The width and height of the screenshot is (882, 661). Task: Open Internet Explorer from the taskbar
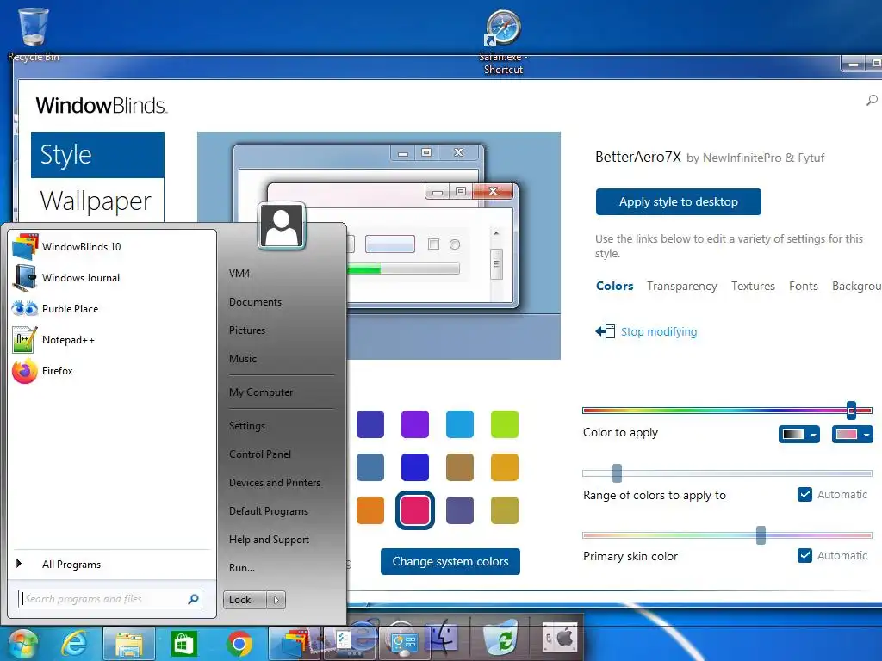tap(74, 644)
